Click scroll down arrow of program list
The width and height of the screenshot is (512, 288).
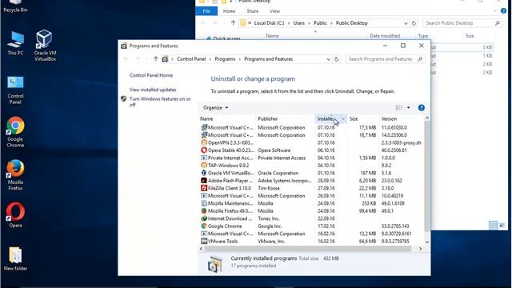pyautogui.click(x=427, y=242)
